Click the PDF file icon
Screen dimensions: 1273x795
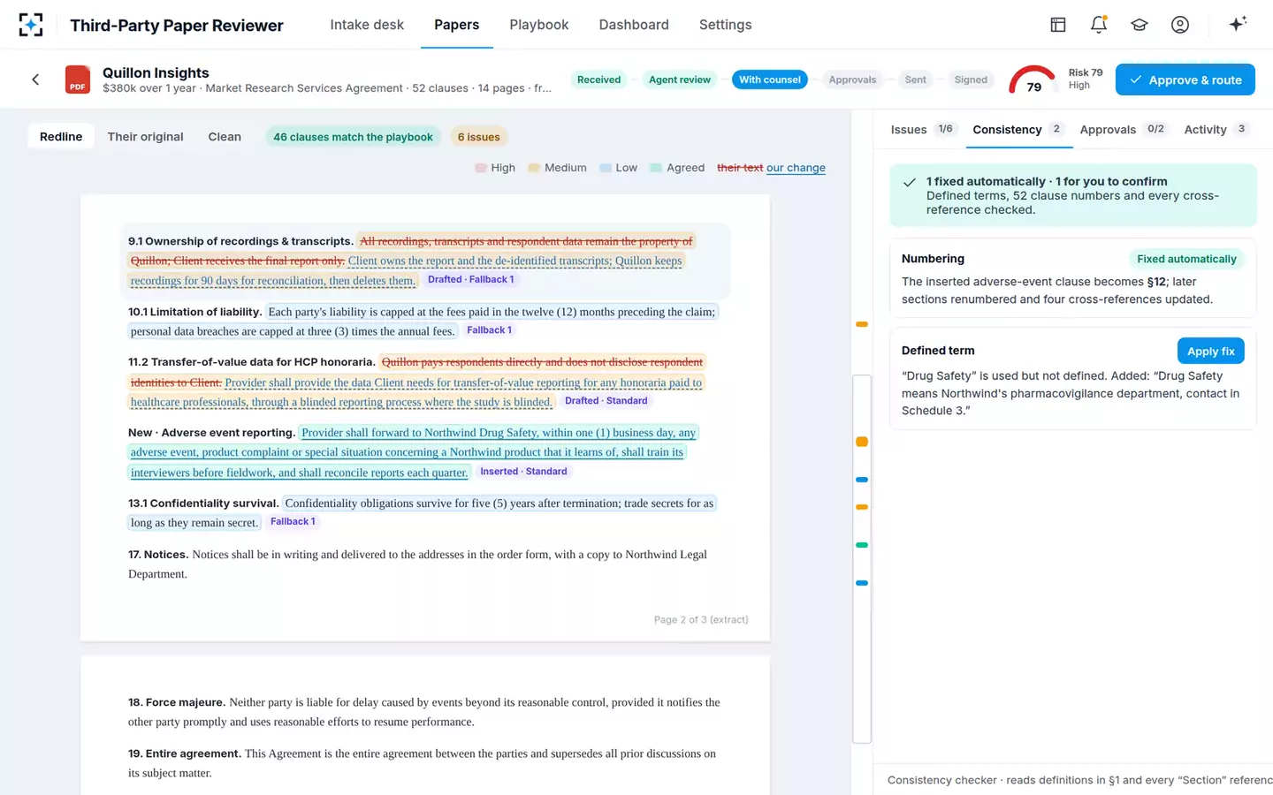(x=78, y=79)
